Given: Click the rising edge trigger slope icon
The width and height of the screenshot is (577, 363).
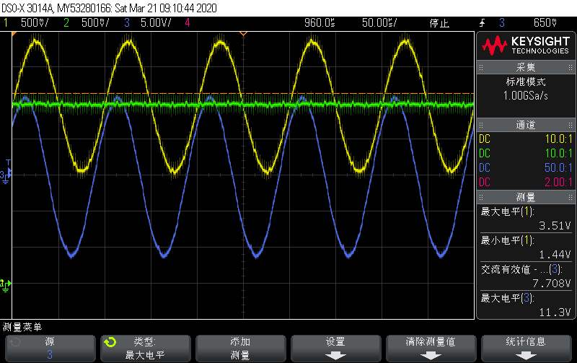Looking at the screenshot, I should 482,23.
